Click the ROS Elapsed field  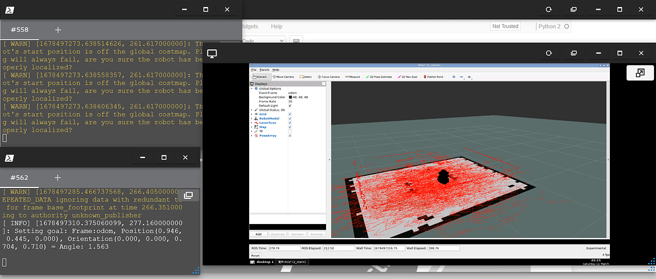click(339, 248)
